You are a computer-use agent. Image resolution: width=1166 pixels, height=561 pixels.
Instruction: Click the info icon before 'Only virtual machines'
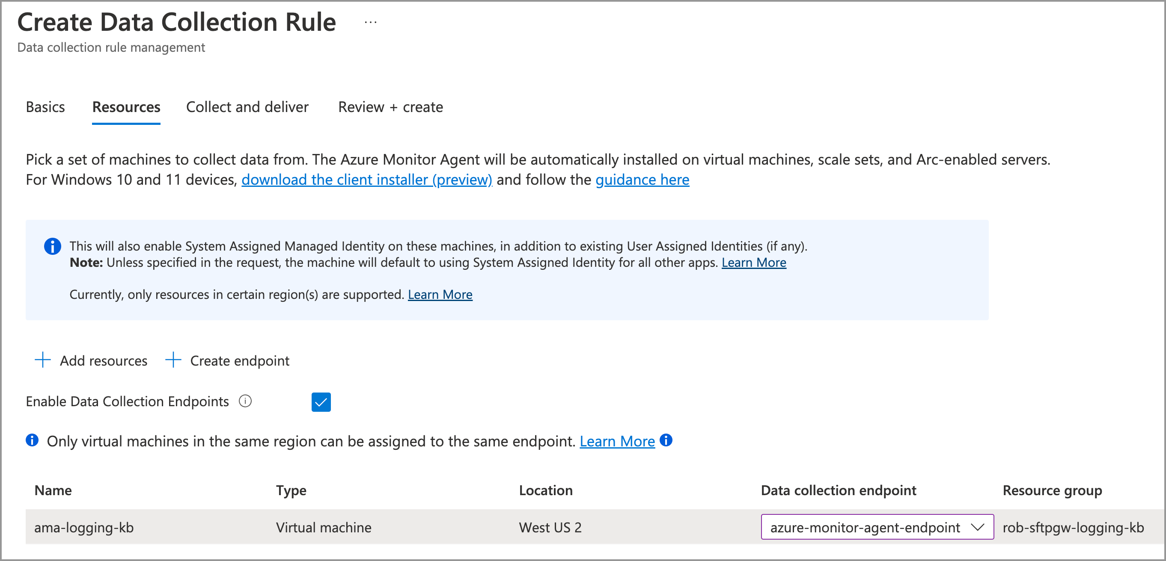tap(32, 440)
